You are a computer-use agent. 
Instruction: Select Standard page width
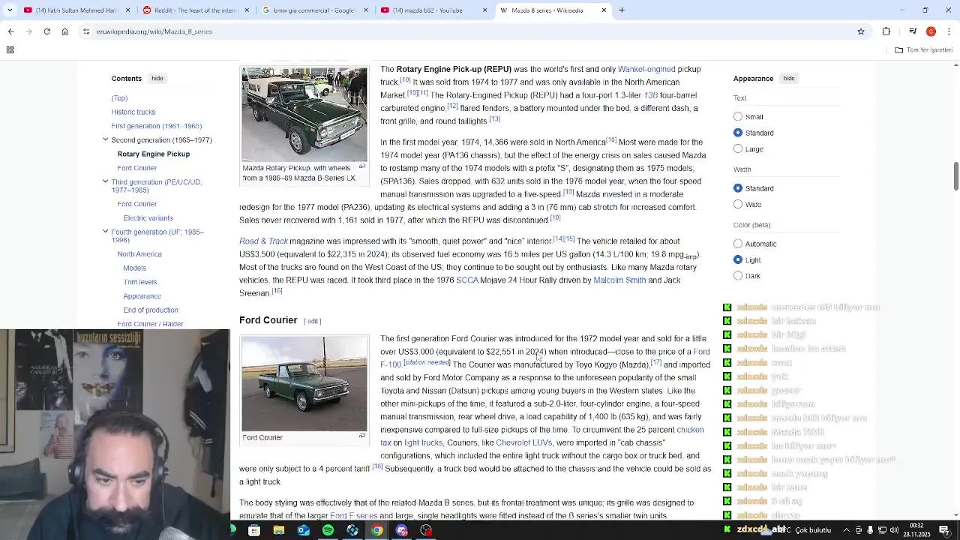click(x=738, y=188)
